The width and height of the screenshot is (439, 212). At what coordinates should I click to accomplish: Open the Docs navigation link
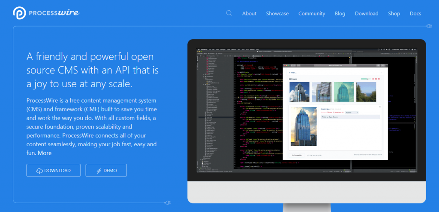tap(415, 13)
